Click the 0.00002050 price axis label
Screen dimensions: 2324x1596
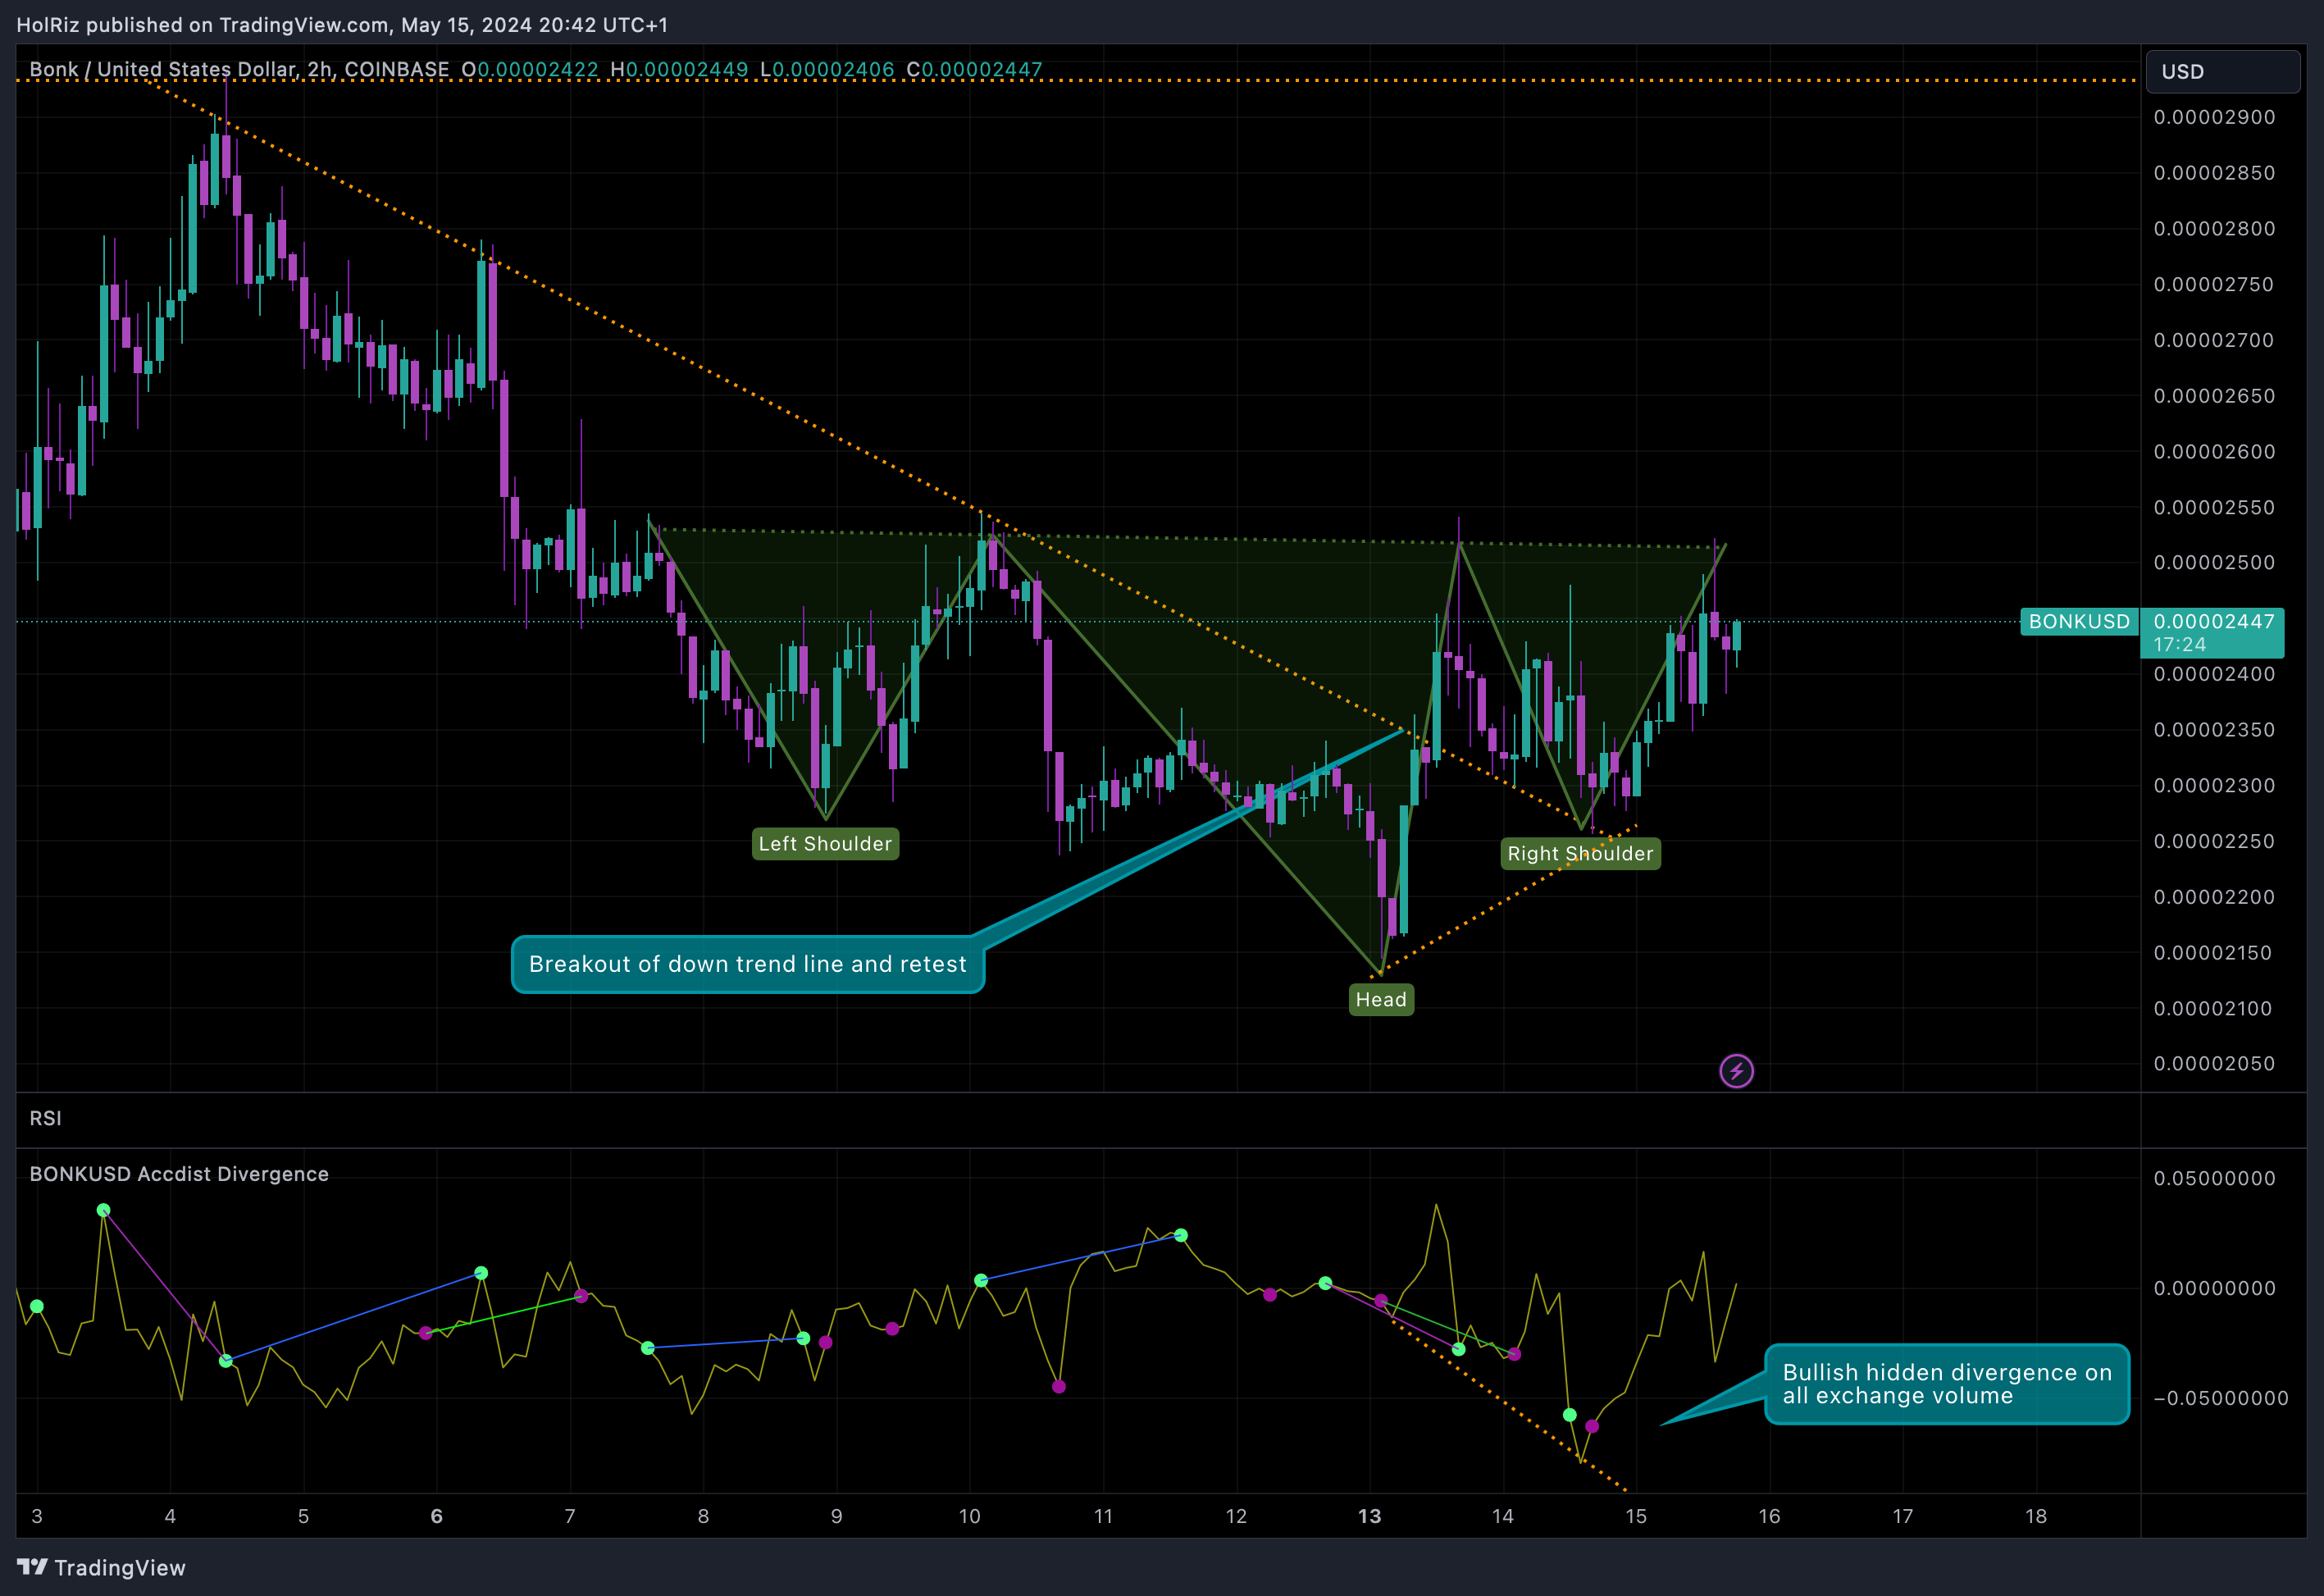[2214, 1063]
